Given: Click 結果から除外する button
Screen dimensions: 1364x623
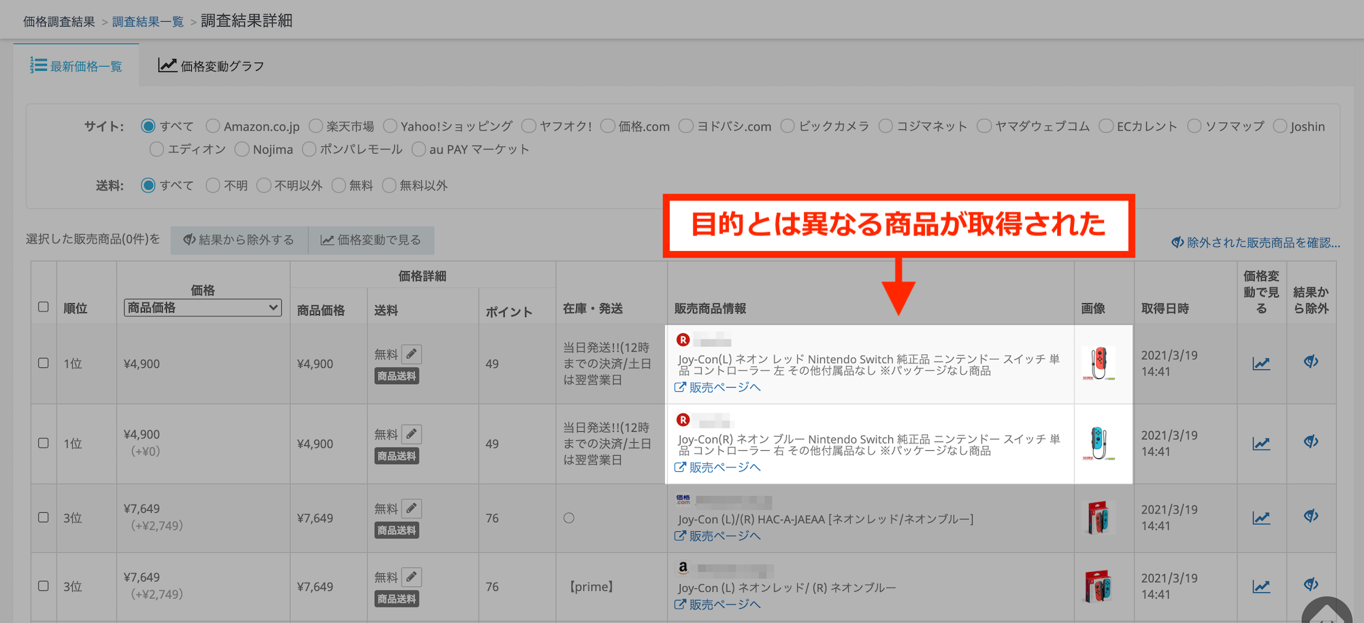Looking at the screenshot, I should pos(239,240).
